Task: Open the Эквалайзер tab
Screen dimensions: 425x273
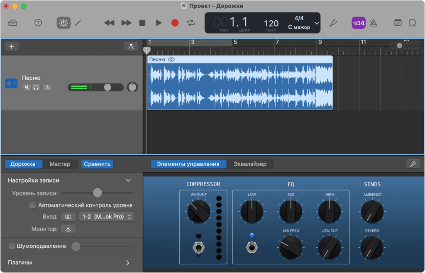Action: (250, 164)
